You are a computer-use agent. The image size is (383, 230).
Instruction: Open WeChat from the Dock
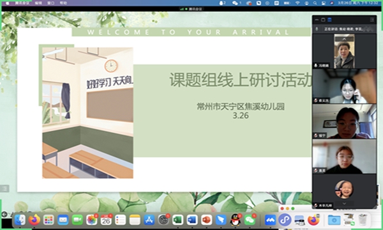pyautogui.click(x=250, y=220)
